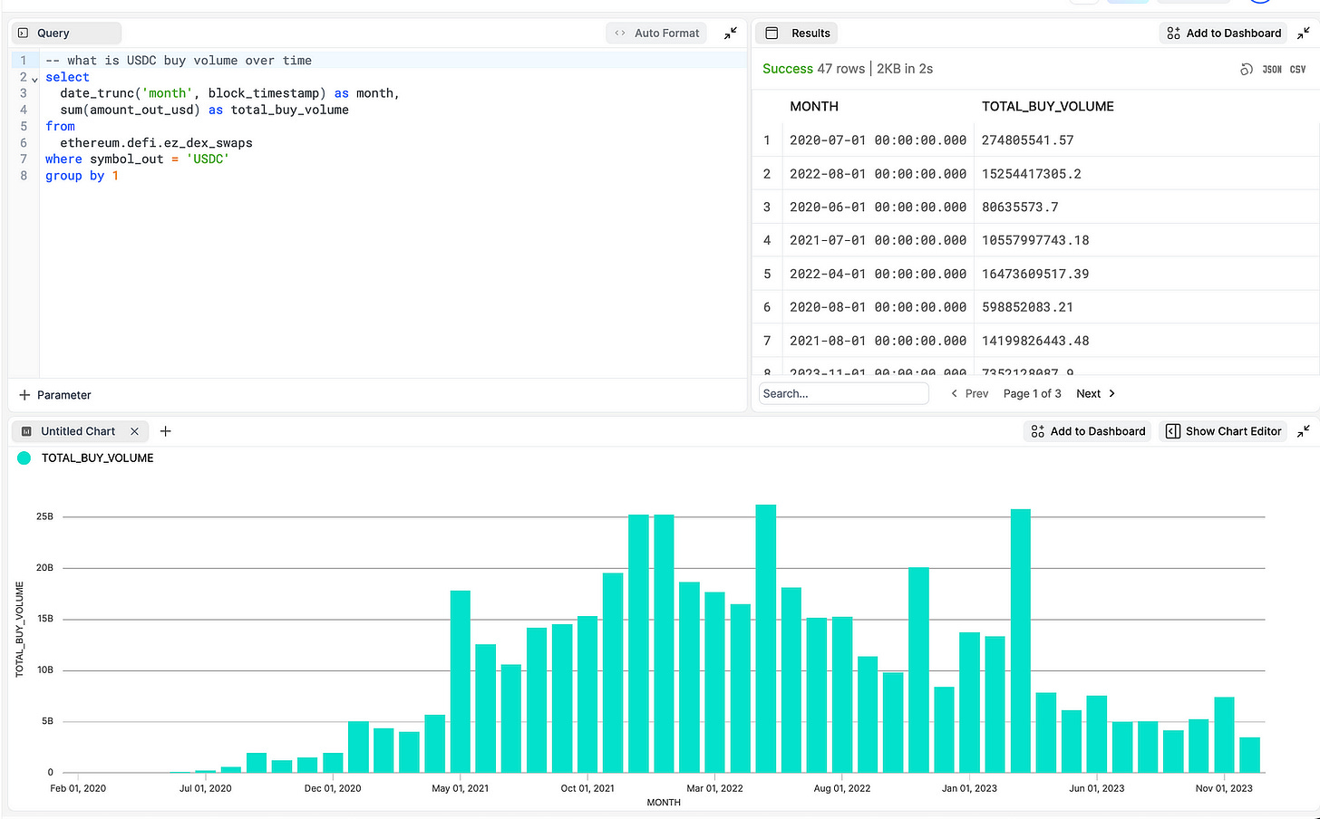Screen dimensions: 1320x819
Task: Add a query Parameter
Action: point(55,395)
